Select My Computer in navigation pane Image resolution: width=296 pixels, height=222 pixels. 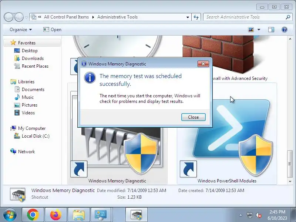coord(32,128)
